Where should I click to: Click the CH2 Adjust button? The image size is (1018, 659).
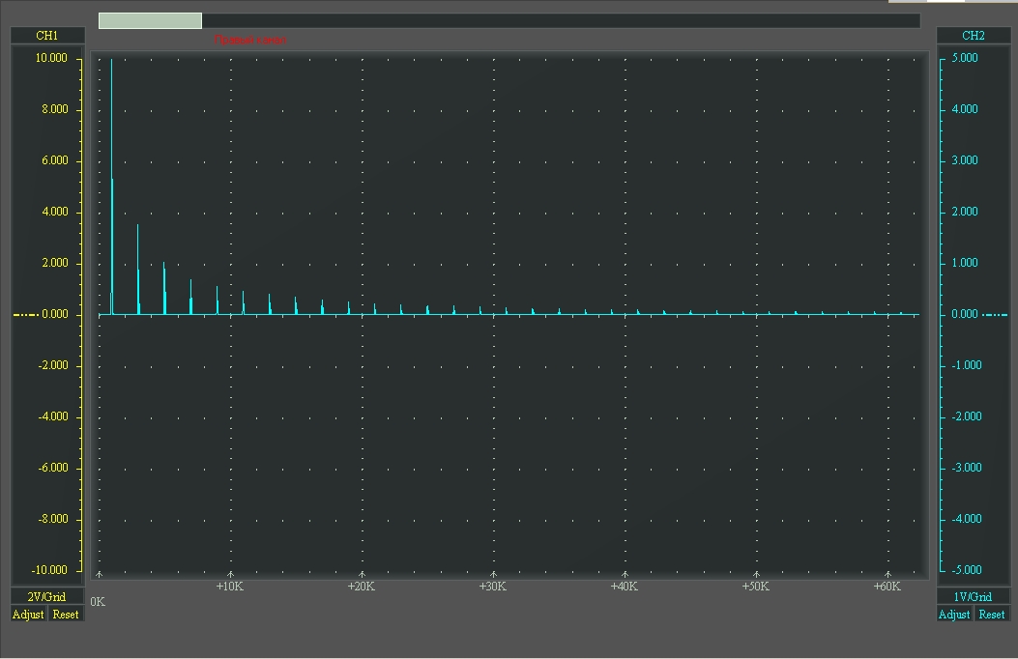pos(954,615)
